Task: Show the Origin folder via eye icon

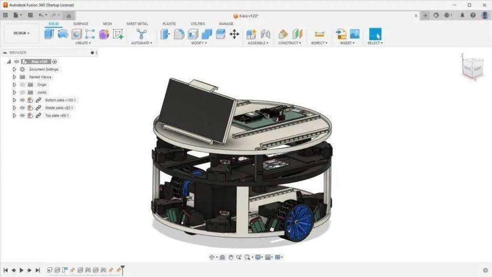Action: pyautogui.click(x=22, y=85)
